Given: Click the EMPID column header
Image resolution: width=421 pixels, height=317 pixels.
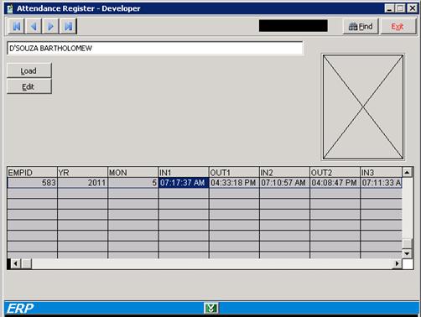Looking at the screenshot, I should click(x=32, y=172).
